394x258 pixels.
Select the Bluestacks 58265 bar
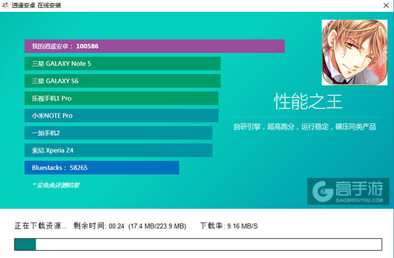coord(102,167)
